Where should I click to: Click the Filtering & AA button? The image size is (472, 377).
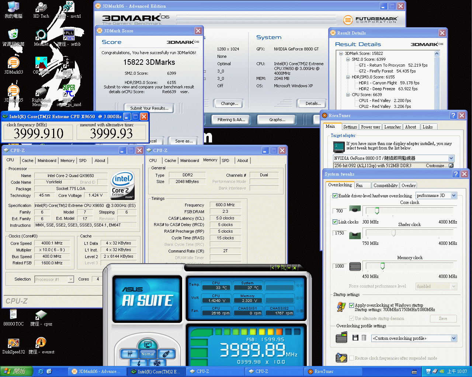[x=231, y=120]
